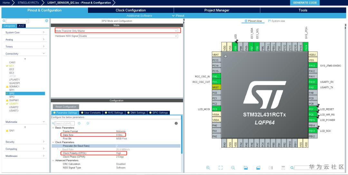Viewport: 348px width, 175px height.
Task: Switch to the Clock Configuration tab
Action: (x=131, y=10)
